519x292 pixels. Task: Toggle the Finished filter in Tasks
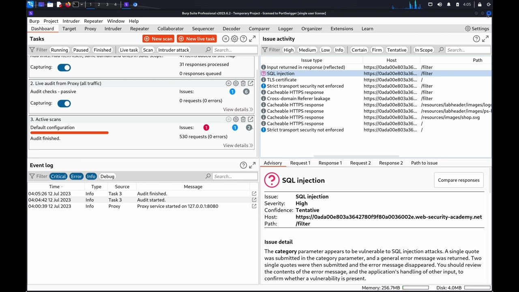102,50
